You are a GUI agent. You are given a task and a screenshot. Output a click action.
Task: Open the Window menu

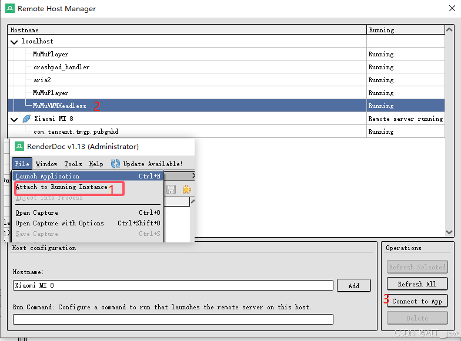46,164
